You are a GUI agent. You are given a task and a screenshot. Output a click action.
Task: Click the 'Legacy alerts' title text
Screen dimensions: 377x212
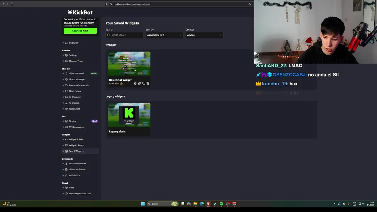click(x=117, y=132)
